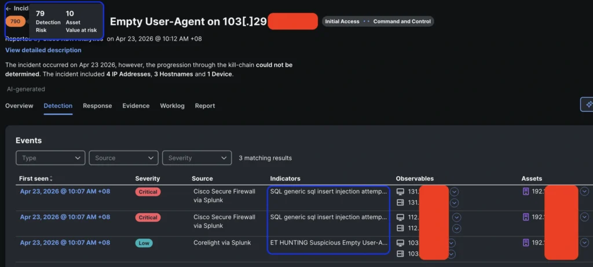This screenshot has width=593, height=267.
Task: Expand the first 131. observable chevron
Action: coord(454,192)
